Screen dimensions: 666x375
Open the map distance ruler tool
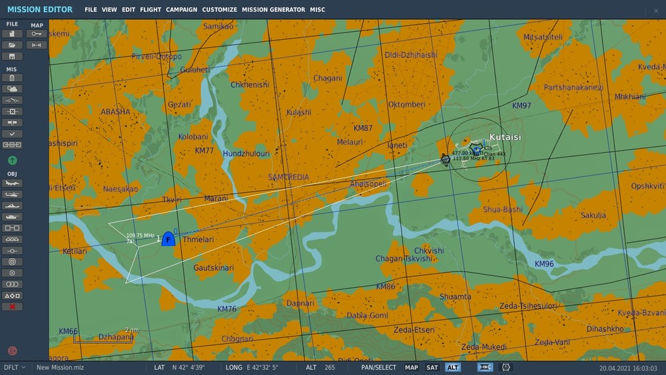coord(37,45)
